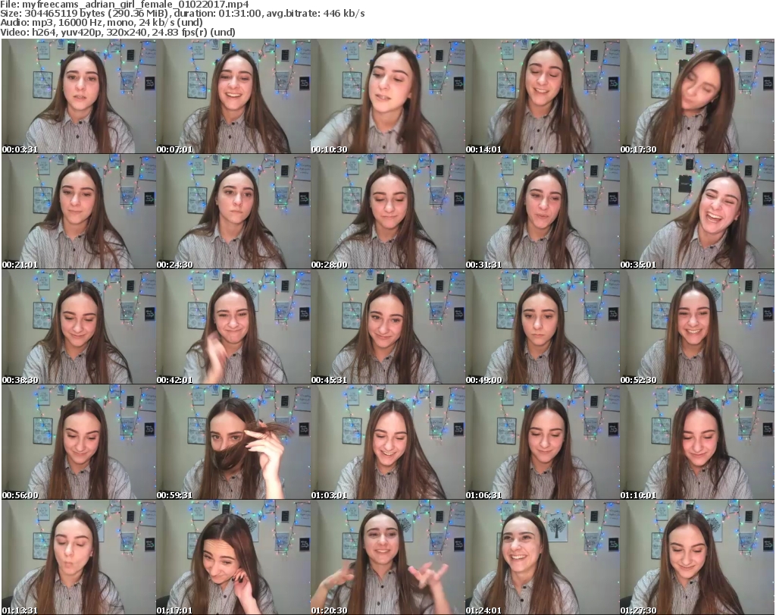
Task: Select the thumbnail at 01:17:01
Action: tap(233, 557)
